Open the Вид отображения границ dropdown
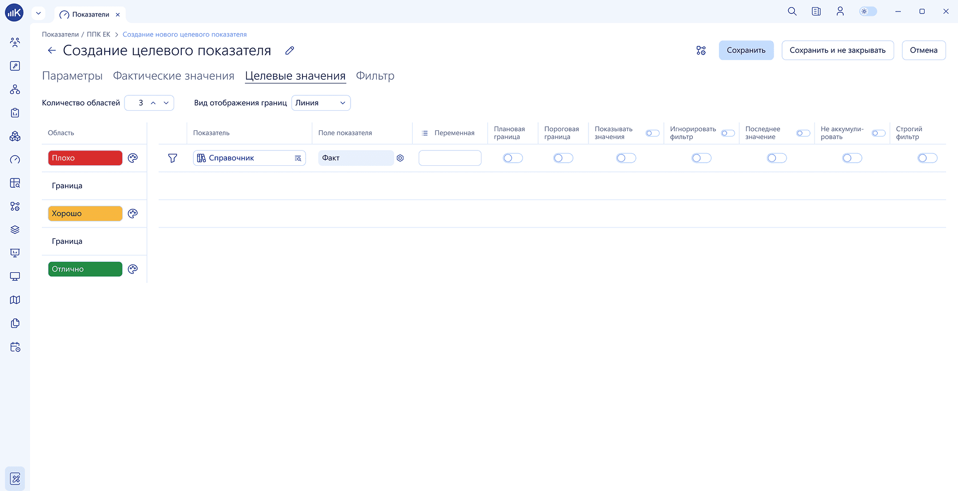Viewport: 958px width, 491px height. point(321,103)
